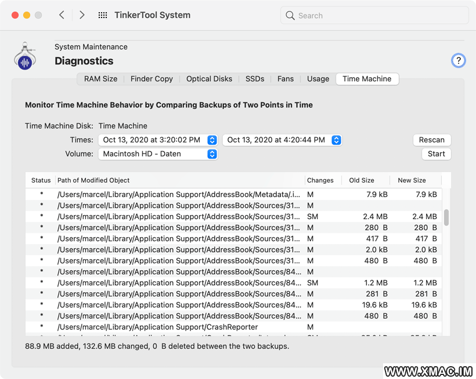The image size is (476, 379).
Task: Open the Finder Copy tab
Action: click(152, 79)
